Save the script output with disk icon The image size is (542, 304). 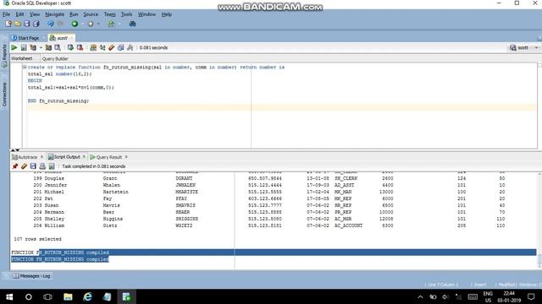tap(33, 166)
